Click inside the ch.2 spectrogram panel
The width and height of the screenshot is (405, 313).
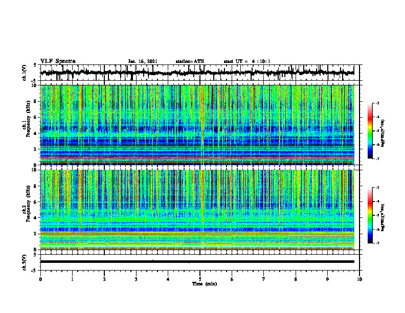click(197, 210)
